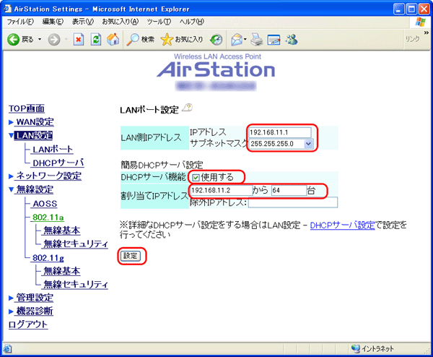Image resolution: width=433 pixels, height=357 pixels.
Task: Open Favorites (お気に入り) star toolbar button
Action: click(182, 40)
